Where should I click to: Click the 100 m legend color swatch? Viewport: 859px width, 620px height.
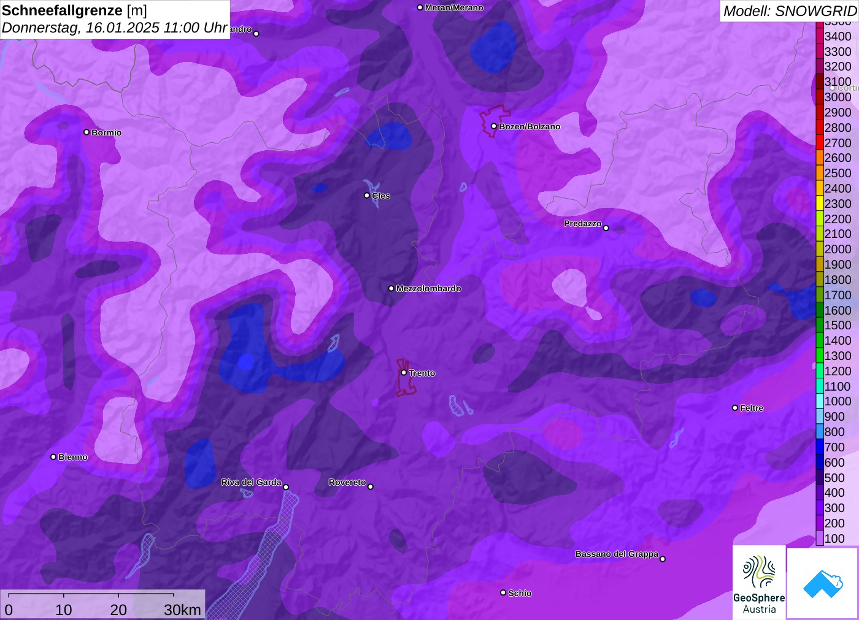click(820, 538)
